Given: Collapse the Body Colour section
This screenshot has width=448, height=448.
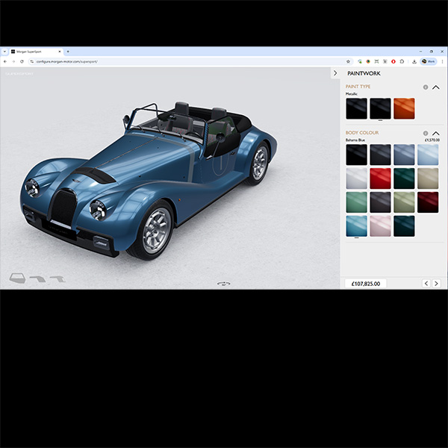Looking at the screenshot, I should point(436,133).
